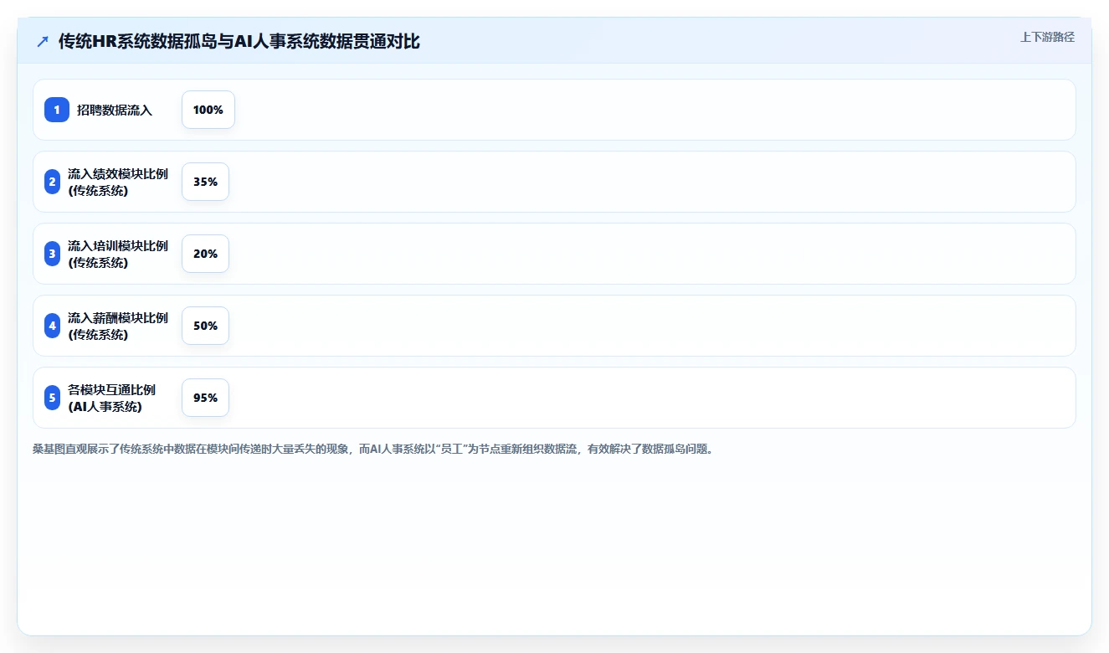Image resolution: width=1109 pixels, height=653 pixels.
Task: Click the 各模块互通比例 (AI人事系统) label
Action: coord(111,398)
